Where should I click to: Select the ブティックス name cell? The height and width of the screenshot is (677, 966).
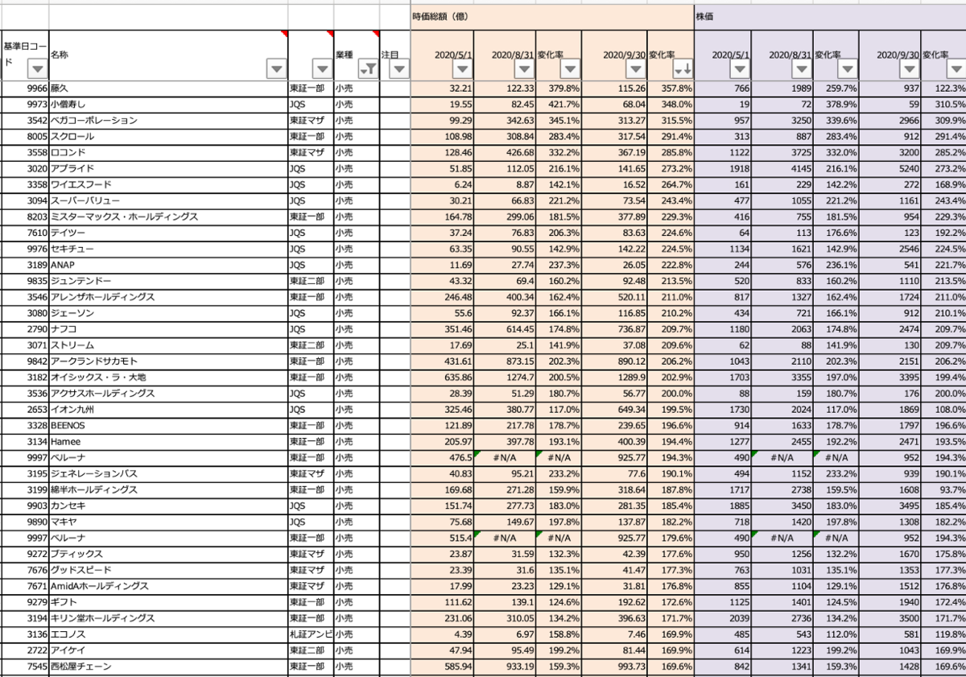click(x=168, y=555)
